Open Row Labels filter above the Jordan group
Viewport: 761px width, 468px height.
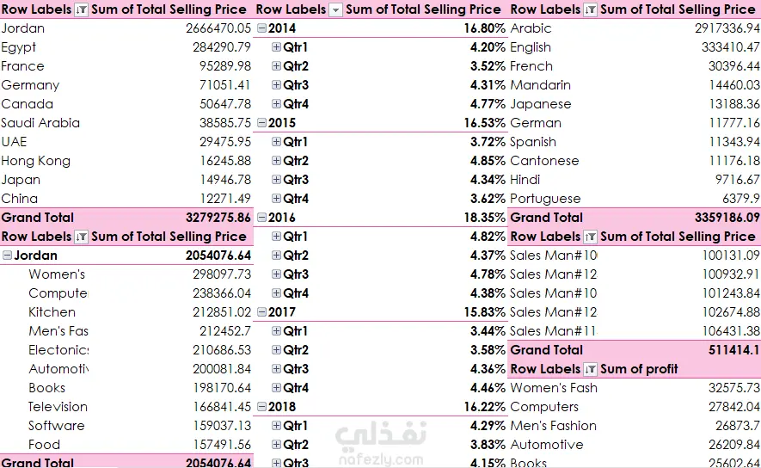[x=81, y=237]
